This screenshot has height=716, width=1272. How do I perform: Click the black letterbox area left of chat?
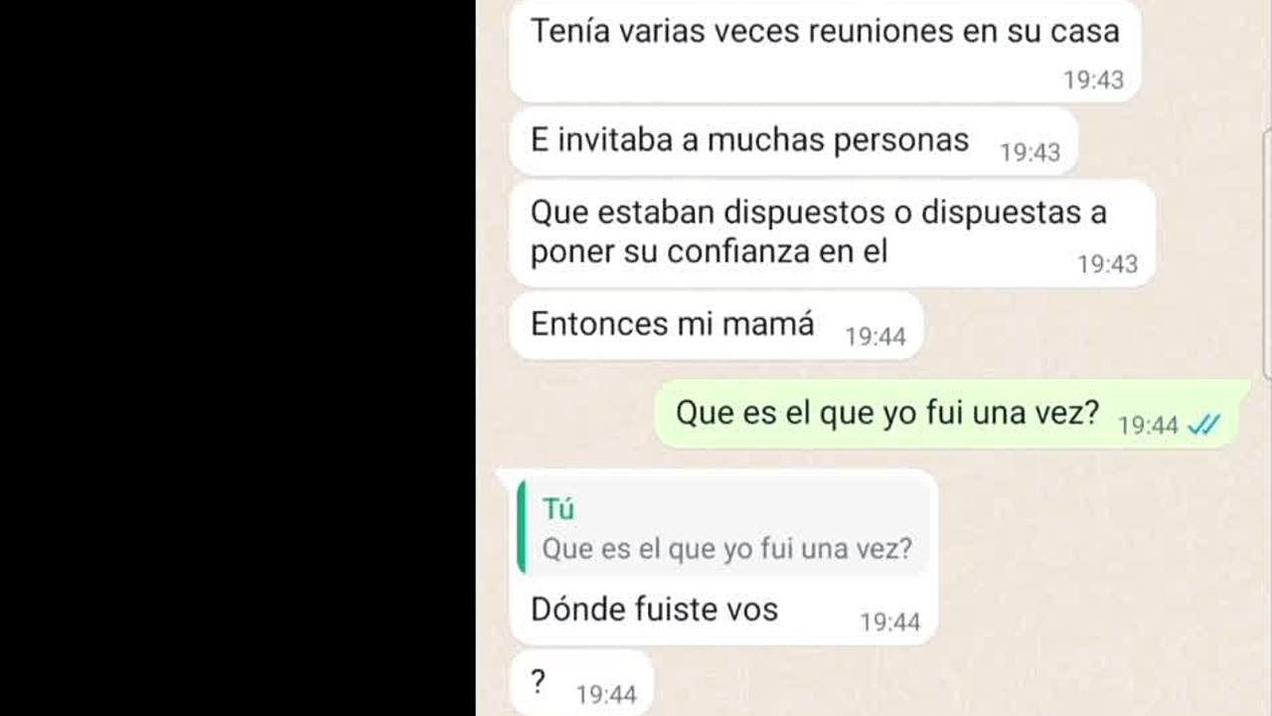(x=238, y=358)
